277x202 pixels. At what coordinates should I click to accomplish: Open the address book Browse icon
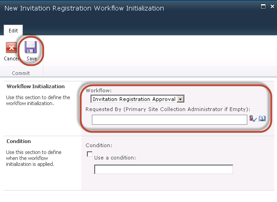tap(262, 118)
